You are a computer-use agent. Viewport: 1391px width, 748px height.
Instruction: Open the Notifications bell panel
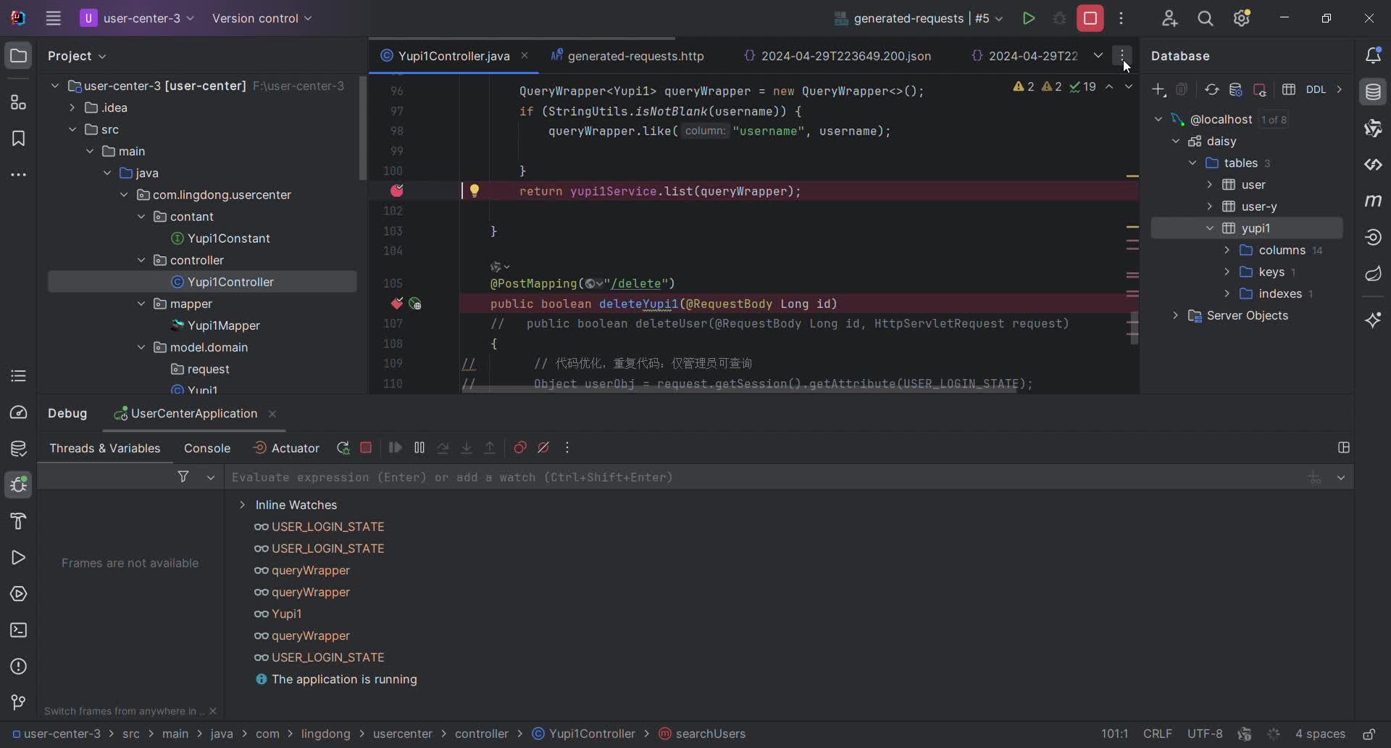(x=1373, y=56)
